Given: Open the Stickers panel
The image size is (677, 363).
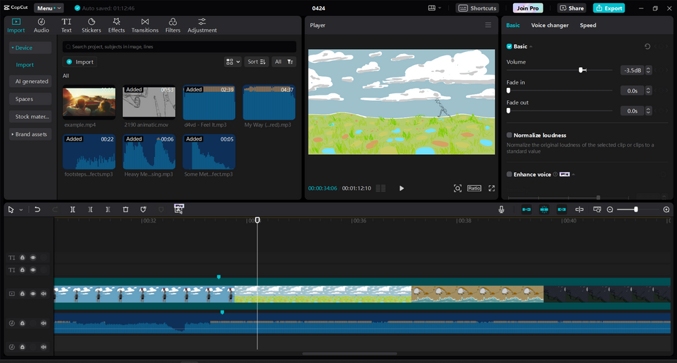Looking at the screenshot, I should (91, 26).
